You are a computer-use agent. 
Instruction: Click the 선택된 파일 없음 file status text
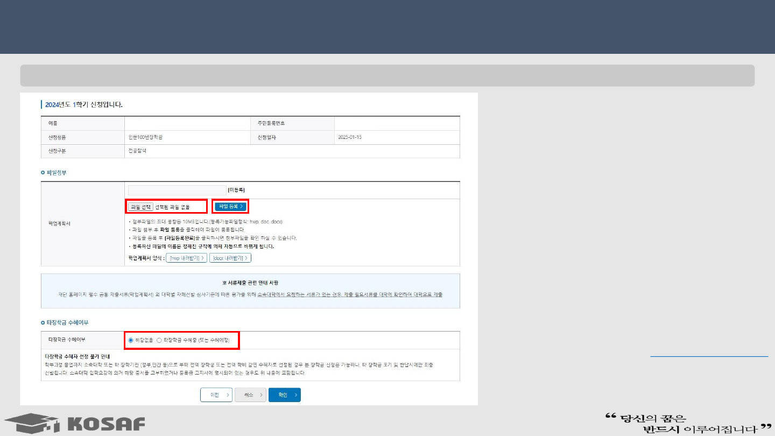coord(172,207)
